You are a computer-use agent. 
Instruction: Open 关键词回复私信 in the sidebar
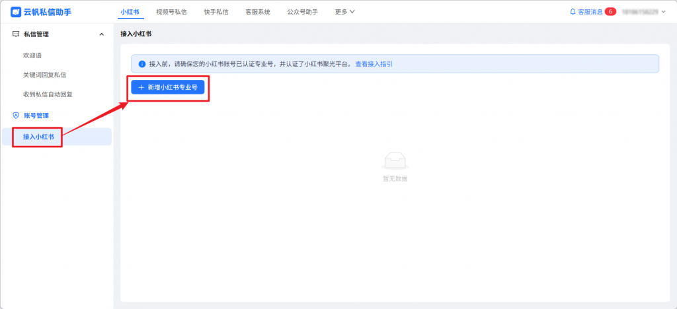tap(44, 75)
